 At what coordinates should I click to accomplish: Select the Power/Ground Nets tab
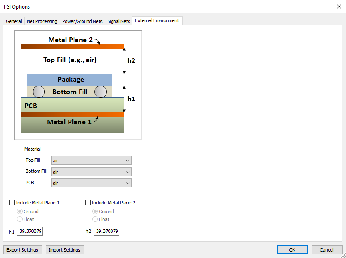coord(82,21)
